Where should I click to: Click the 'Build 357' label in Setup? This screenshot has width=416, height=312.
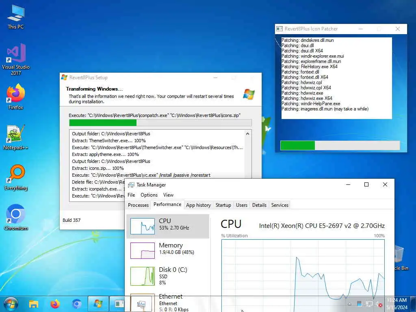(71, 220)
